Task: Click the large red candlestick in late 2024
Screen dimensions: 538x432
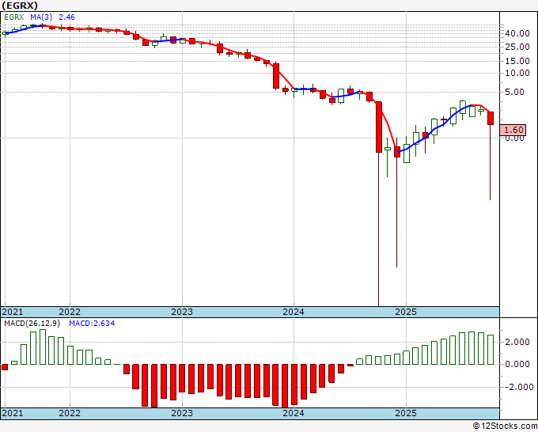Action: (379, 127)
